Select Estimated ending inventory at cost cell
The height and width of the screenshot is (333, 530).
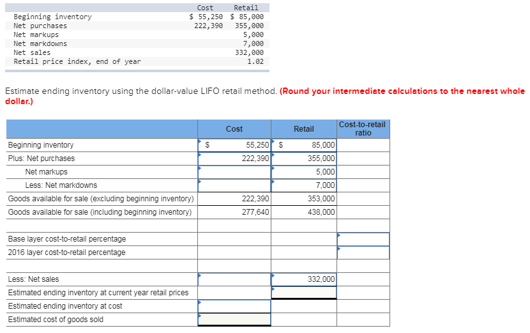234,306
